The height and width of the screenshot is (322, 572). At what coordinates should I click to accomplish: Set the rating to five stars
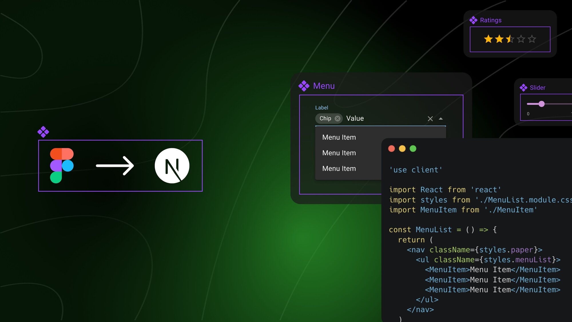coord(532,39)
